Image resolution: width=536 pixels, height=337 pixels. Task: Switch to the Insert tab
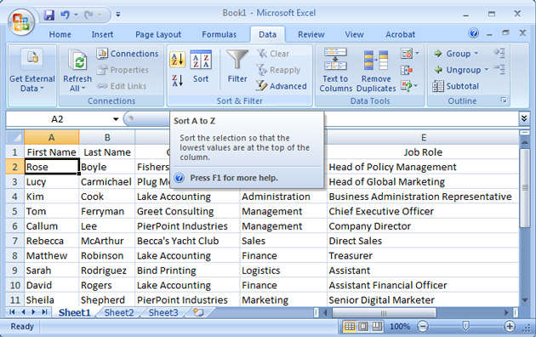click(x=102, y=35)
